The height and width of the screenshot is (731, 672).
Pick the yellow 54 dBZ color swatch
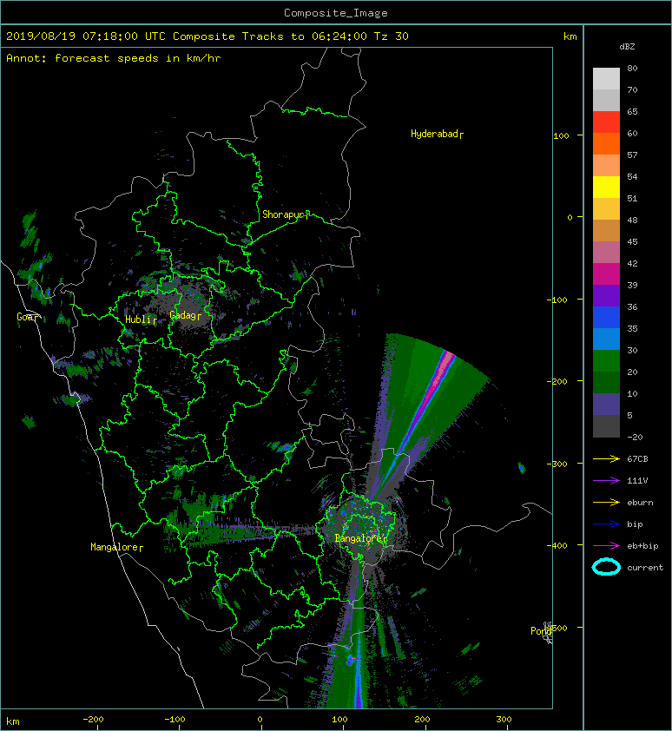pyautogui.click(x=606, y=187)
